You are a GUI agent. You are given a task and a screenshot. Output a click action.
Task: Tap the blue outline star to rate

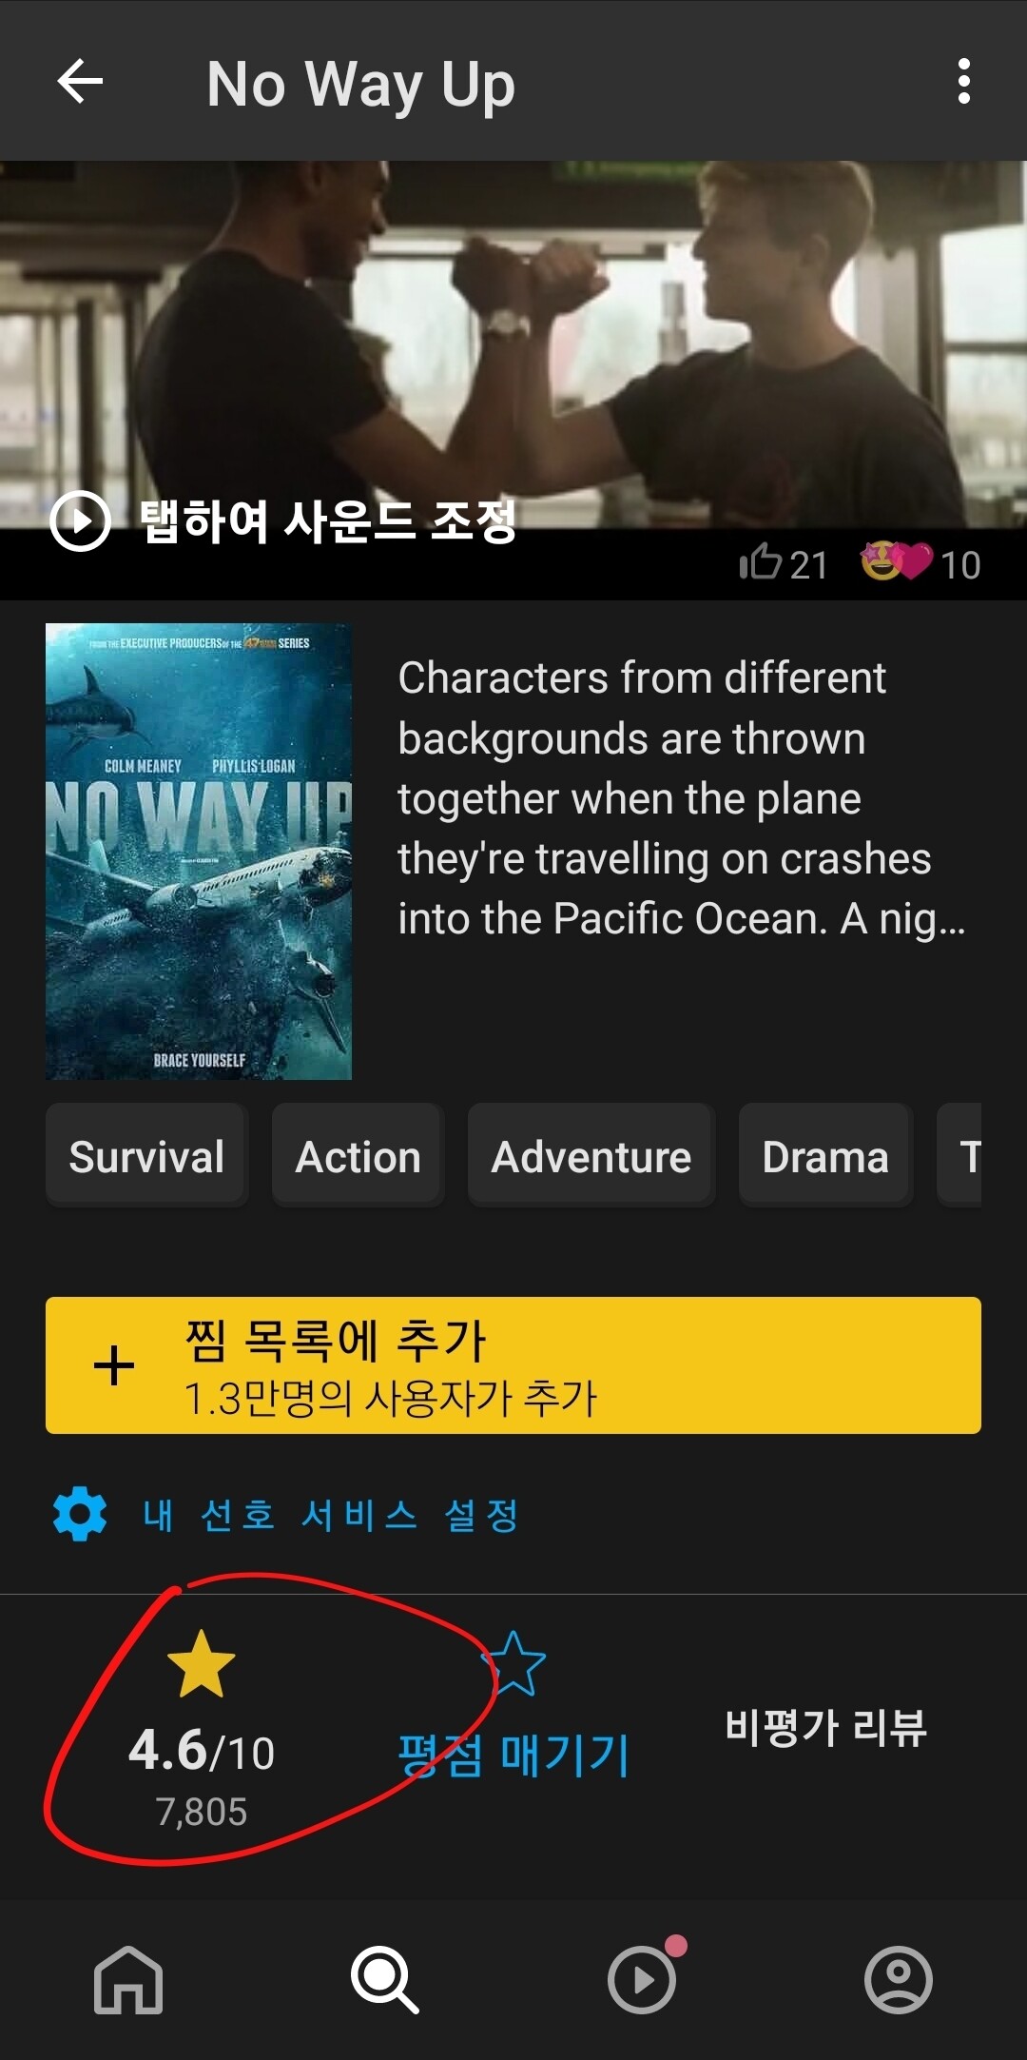click(514, 1663)
